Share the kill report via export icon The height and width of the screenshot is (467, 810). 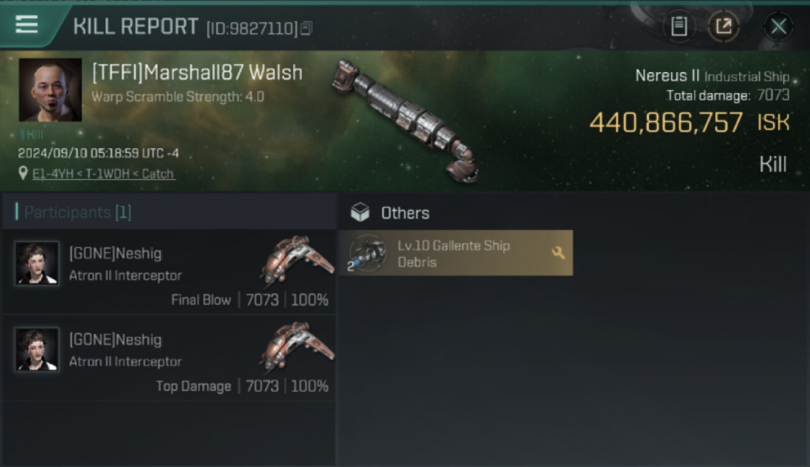coord(724,26)
